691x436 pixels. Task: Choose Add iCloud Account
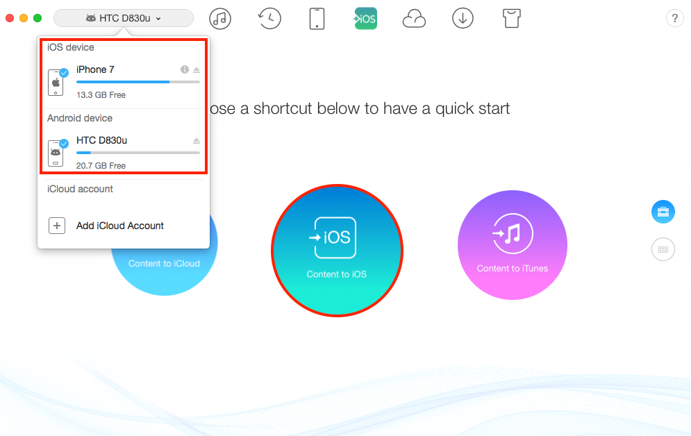point(120,226)
